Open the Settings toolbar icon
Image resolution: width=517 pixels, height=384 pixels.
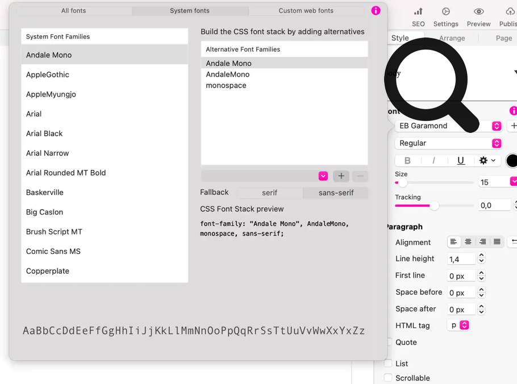coord(445,12)
